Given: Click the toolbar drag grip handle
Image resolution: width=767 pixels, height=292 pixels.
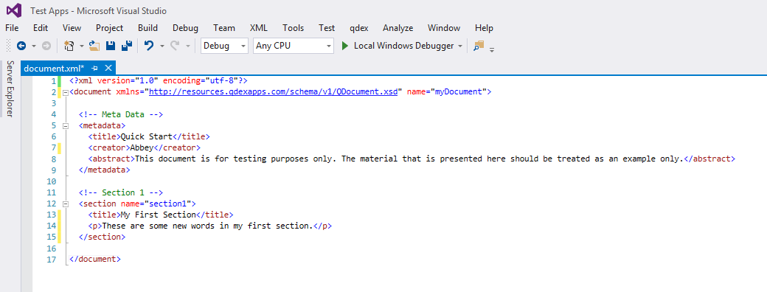Looking at the screenshot, I should pos(8,46).
